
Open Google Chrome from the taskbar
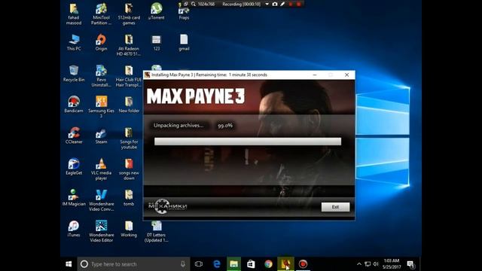point(268,264)
